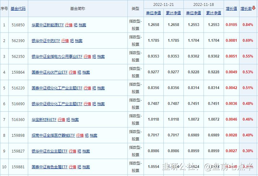Select fund code 159881 cell
Image resolution: width=258 pixels, height=176 pixels.
[18, 167]
